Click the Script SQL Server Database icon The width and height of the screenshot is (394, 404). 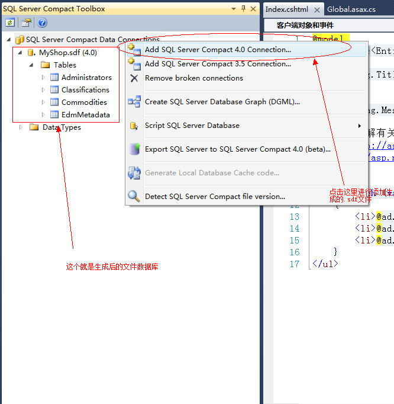pos(134,126)
